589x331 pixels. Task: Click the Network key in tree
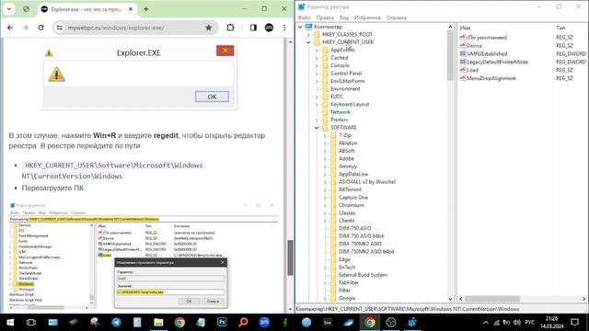[341, 112]
